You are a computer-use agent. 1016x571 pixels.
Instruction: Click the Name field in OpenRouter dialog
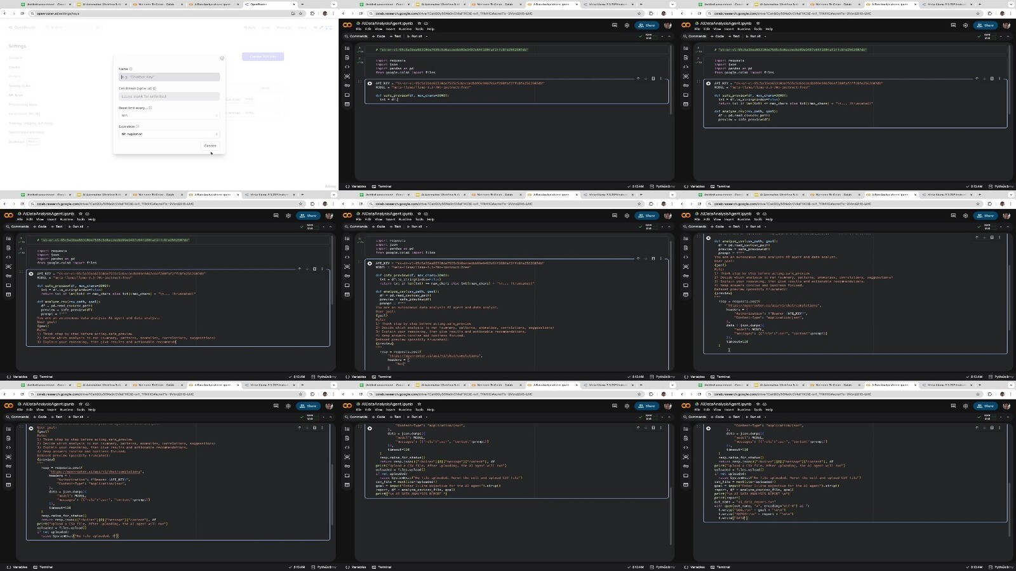[169, 77]
